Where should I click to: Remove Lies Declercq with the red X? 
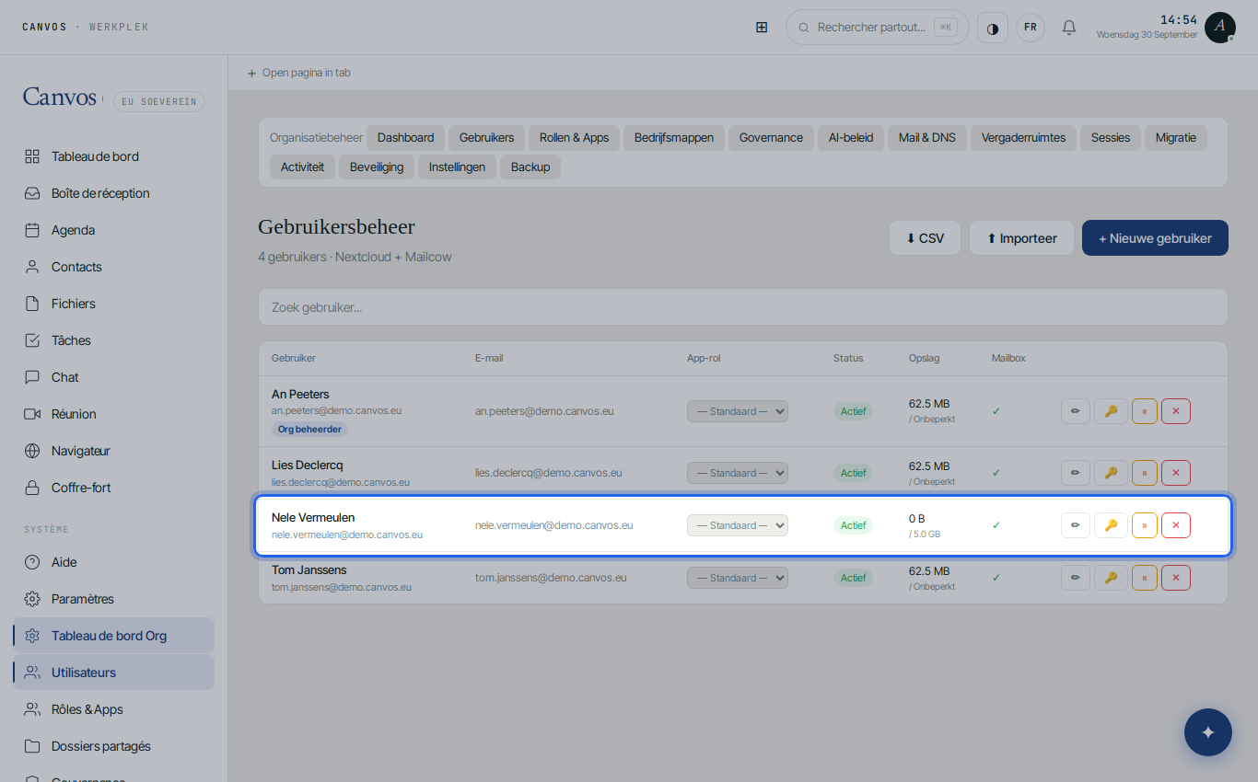[1176, 473]
